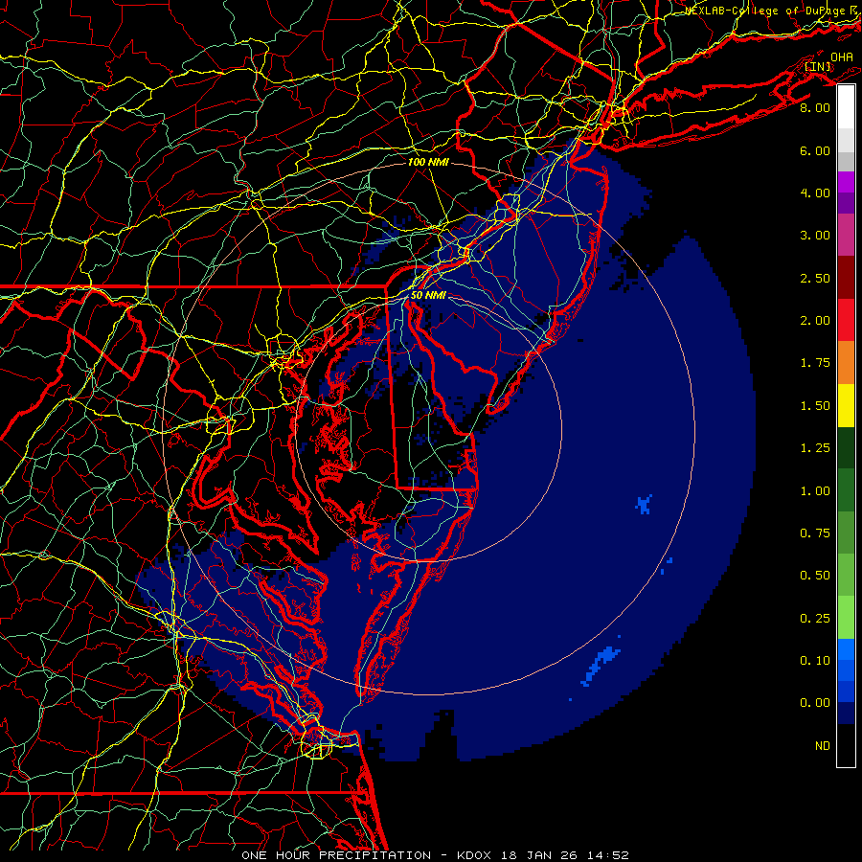Click the OHA product label
The width and height of the screenshot is (862, 862).
(842, 57)
